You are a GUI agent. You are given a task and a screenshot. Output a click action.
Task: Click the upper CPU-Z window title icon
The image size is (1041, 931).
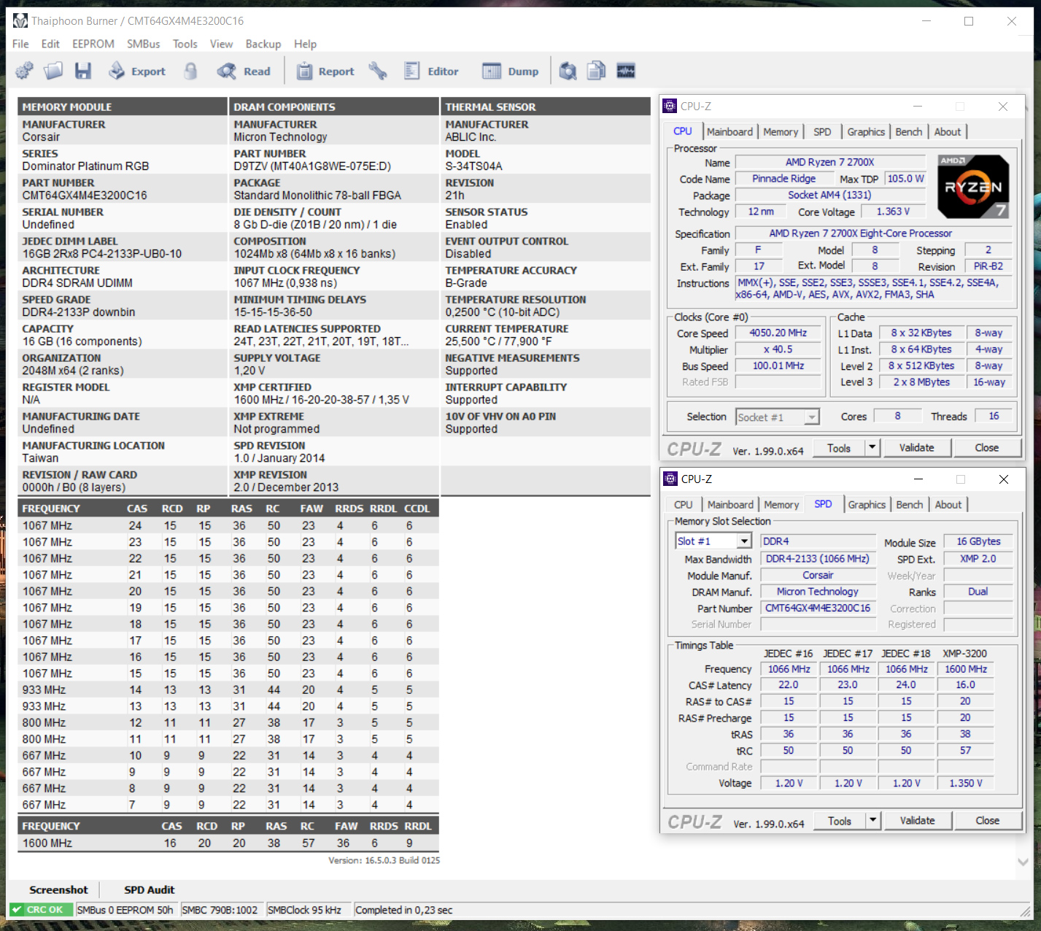[x=670, y=106]
